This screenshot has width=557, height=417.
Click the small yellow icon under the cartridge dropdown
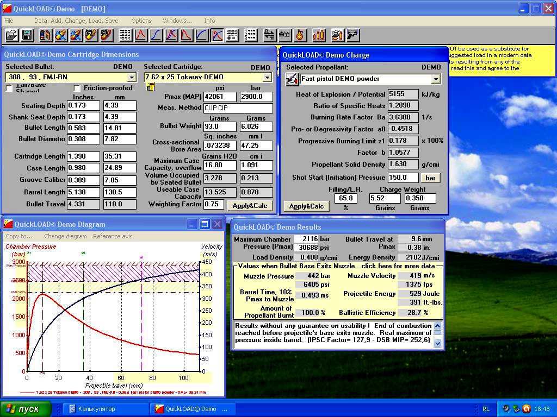[151, 87]
